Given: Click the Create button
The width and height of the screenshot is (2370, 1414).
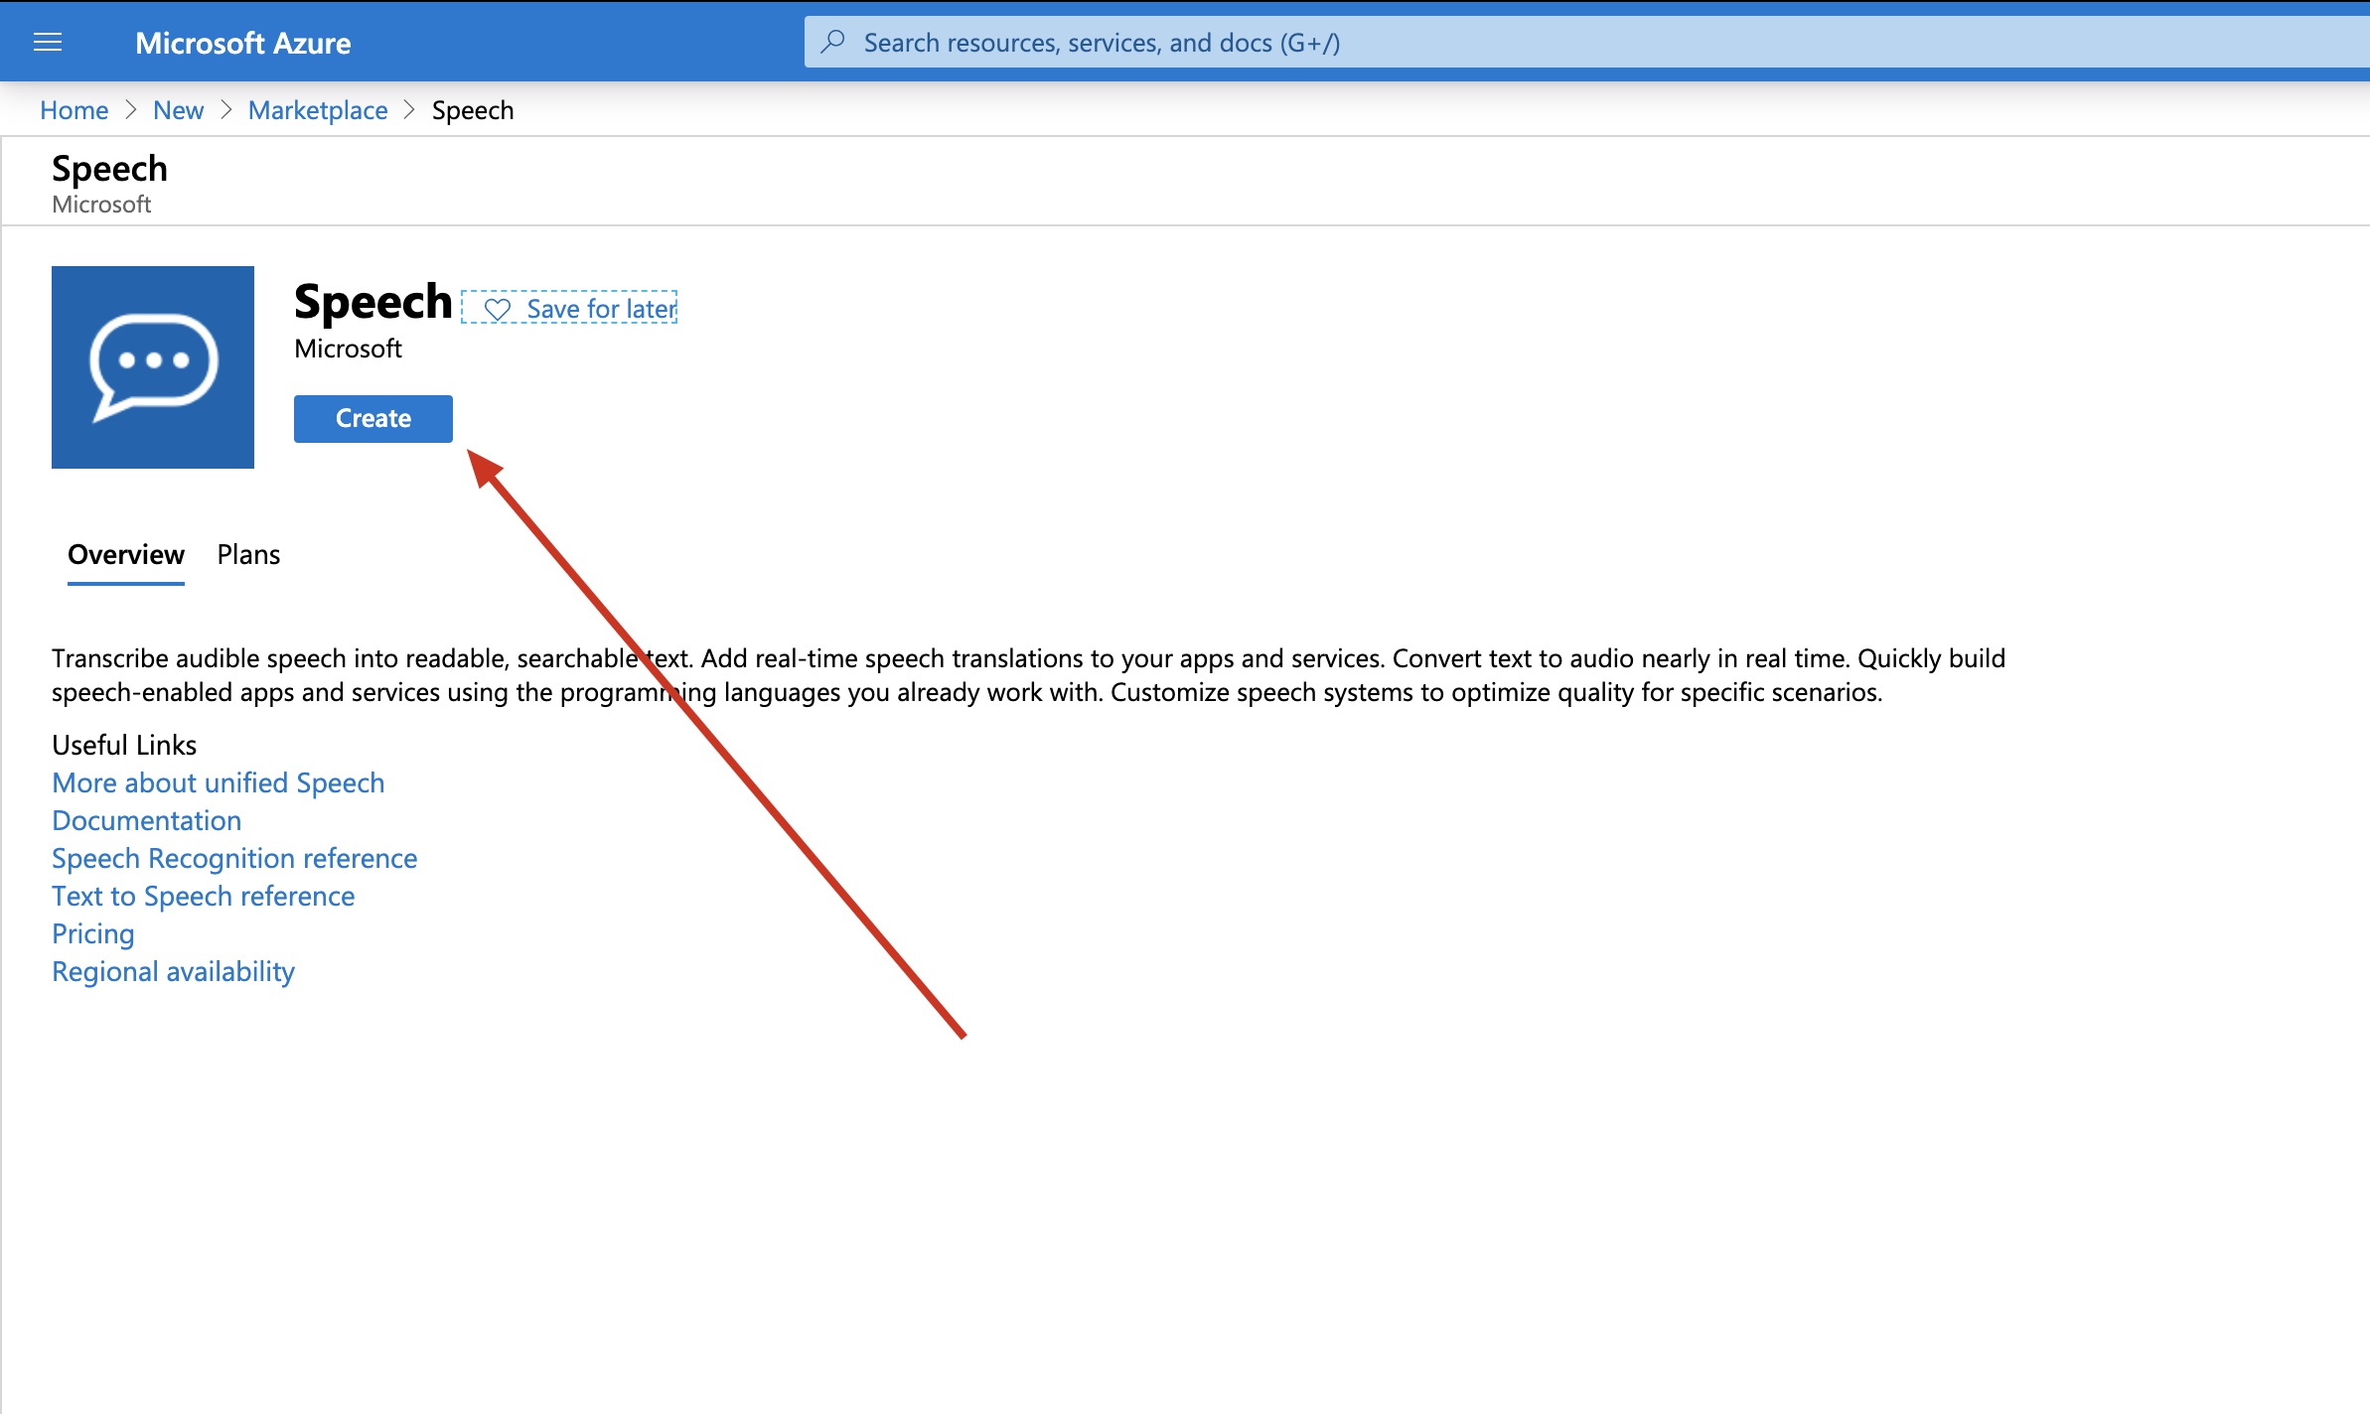Looking at the screenshot, I should (372, 418).
